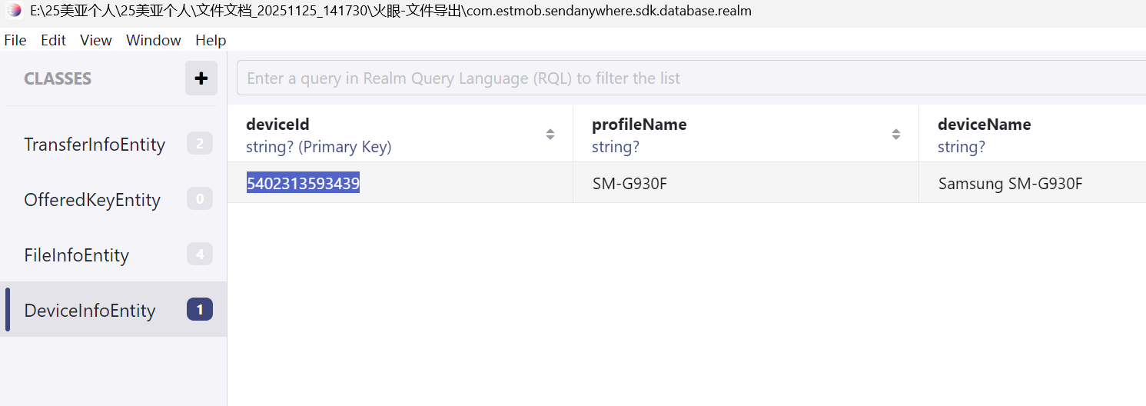Image resolution: width=1146 pixels, height=406 pixels.
Task: Sort by the profileName column arrows
Action: pos(896,135)
